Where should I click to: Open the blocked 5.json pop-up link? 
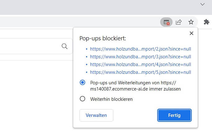140,72
